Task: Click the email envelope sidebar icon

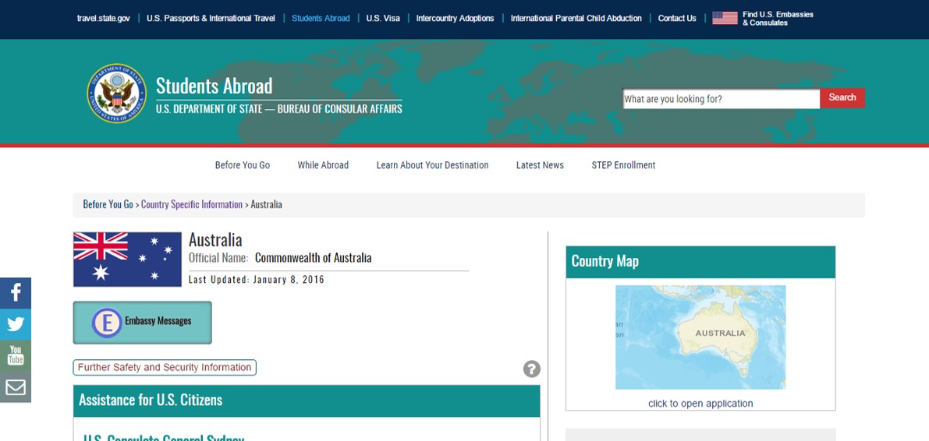Action: [x=16, y=387]
